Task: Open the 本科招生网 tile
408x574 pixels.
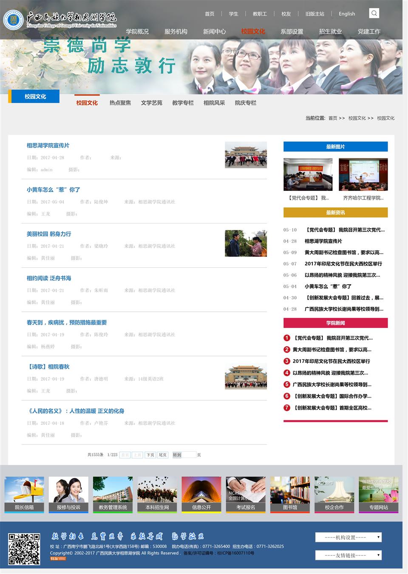Action: pos(157,494)
